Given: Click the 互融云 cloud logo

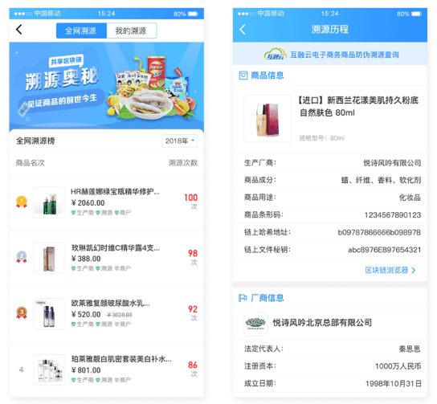Looking at the screenshot, I should pyautogui.click(x=276, y=54).
